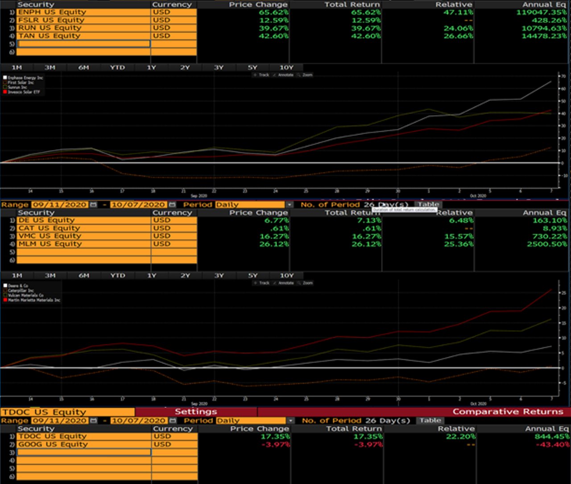This screenshot has height=484, width=571.
Task: Toggle the Deere & Co legend entry
Action: (x=16, y=286)
